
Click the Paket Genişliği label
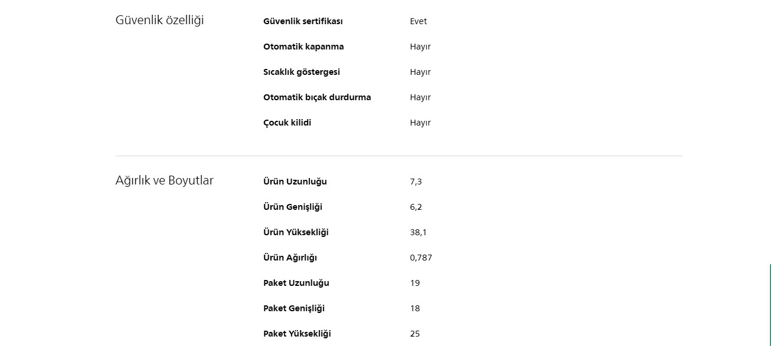pyautogui.click(x=294, y=308)
